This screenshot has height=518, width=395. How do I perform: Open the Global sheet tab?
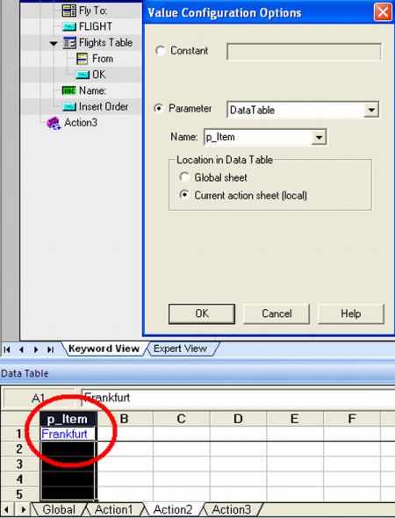(x=59, y=509)
